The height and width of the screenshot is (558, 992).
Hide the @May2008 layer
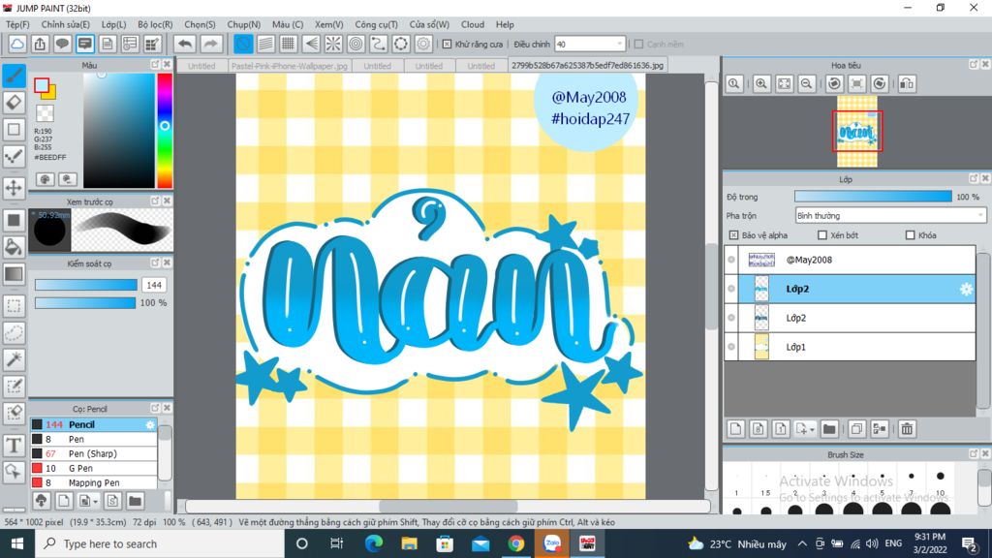point(731,260)
